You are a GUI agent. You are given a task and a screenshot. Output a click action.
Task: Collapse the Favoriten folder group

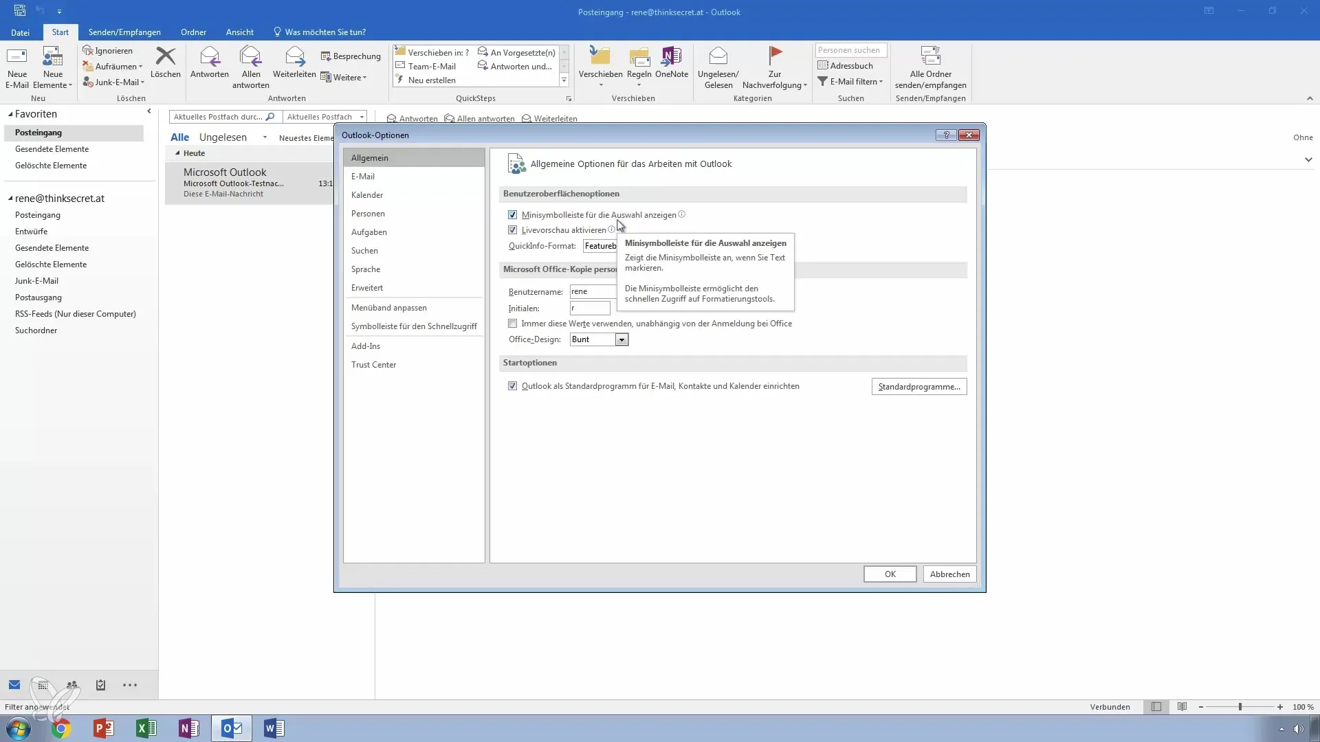point(10,114)
